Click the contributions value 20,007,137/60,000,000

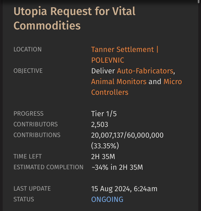coord(127,135)
